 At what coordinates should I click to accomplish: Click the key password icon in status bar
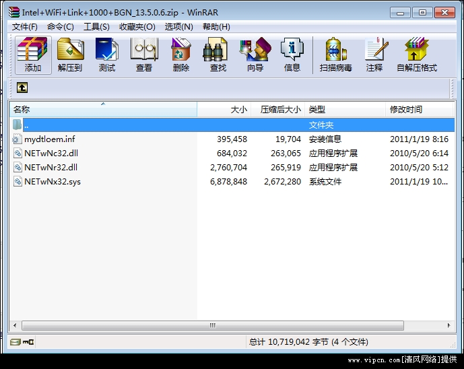[x=28, y=342]
